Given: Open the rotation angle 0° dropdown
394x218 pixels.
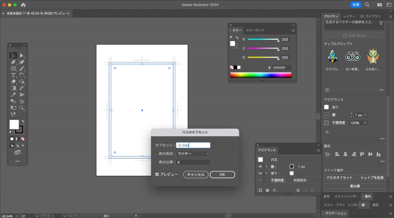Looking at the screenshot, I should [37, 216].
